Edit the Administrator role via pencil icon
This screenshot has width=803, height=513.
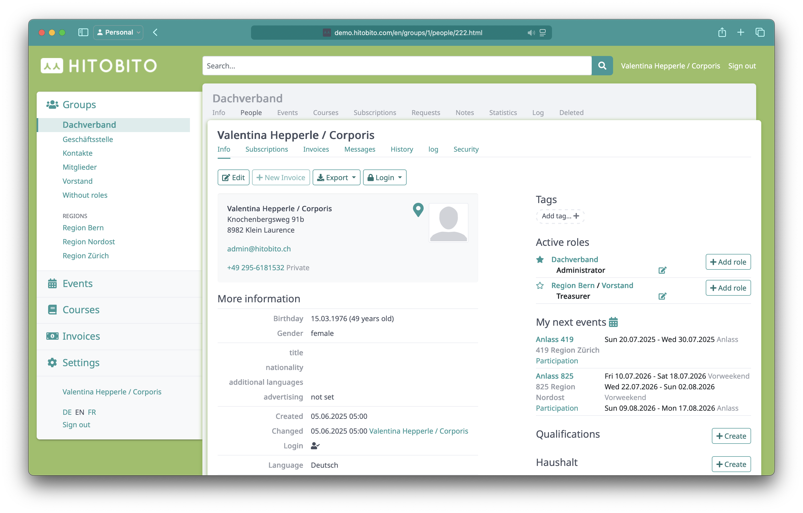[x=662, y=270]
